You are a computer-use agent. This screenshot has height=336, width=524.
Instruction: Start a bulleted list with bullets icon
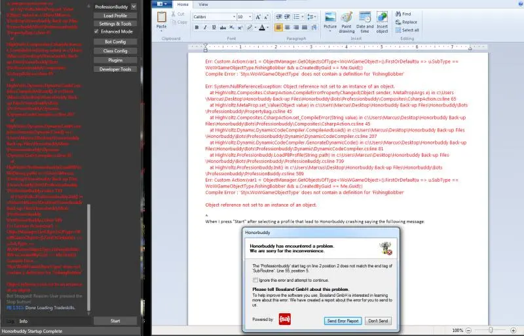[x=297, y=17]
